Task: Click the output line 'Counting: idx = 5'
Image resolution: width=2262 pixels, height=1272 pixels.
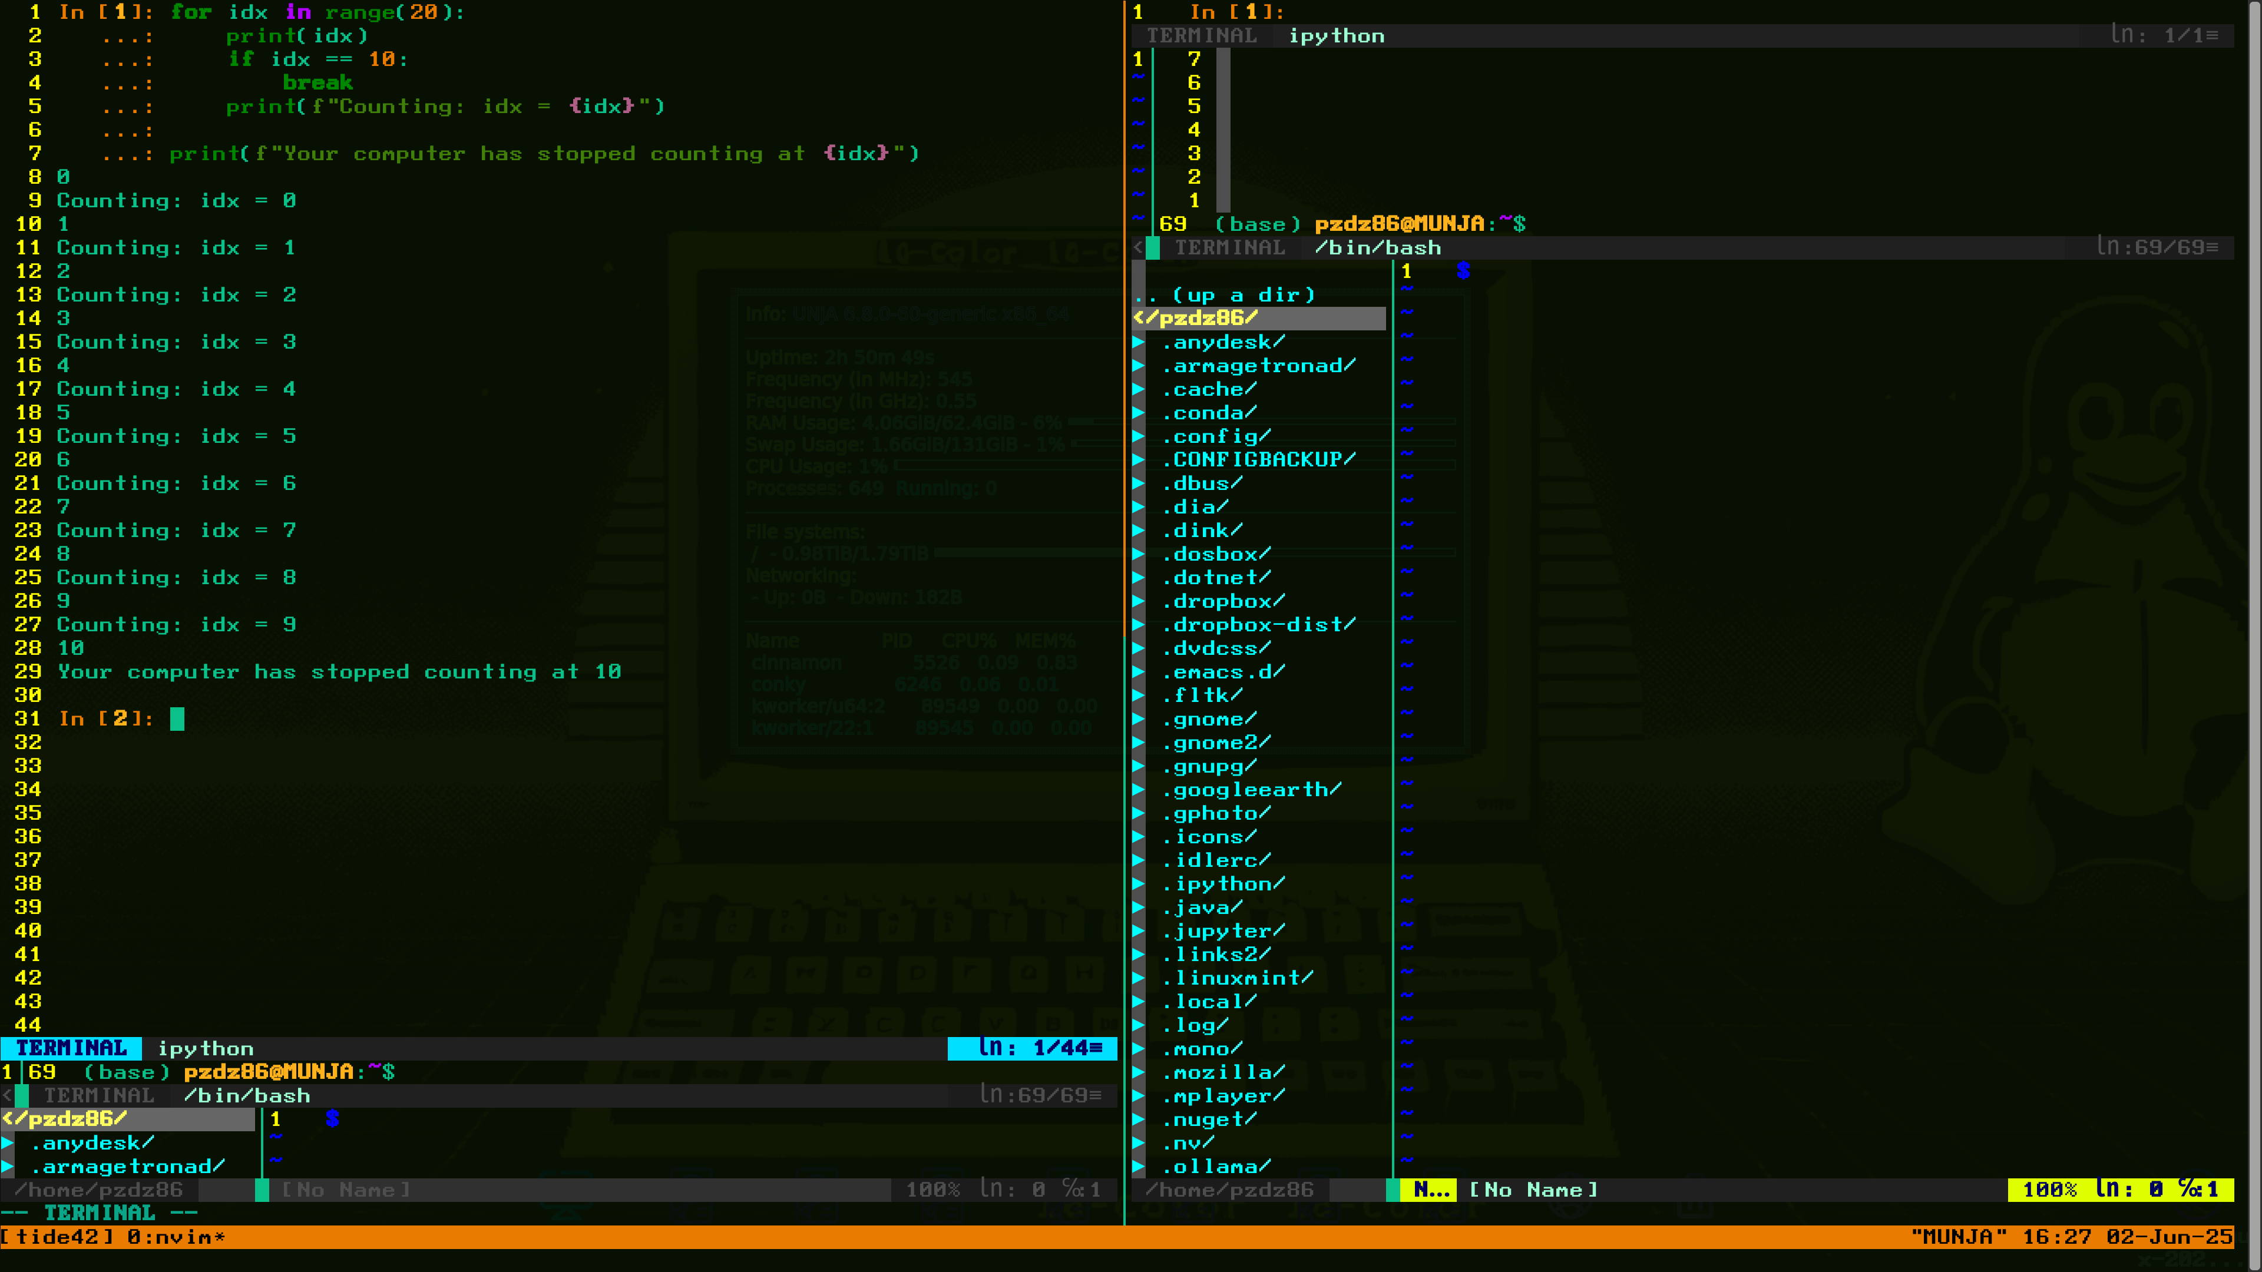Action: point(177,436)
